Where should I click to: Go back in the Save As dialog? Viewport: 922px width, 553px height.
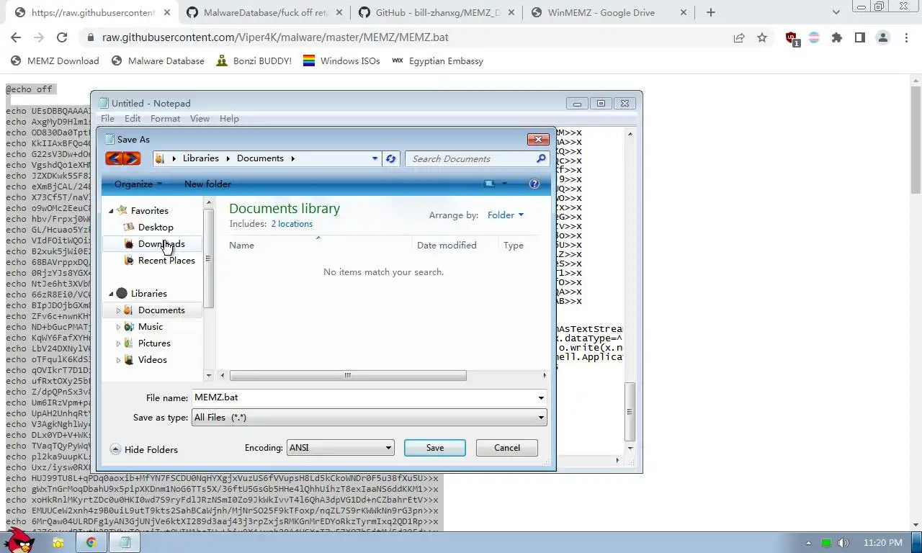click(x=113, y=158)
